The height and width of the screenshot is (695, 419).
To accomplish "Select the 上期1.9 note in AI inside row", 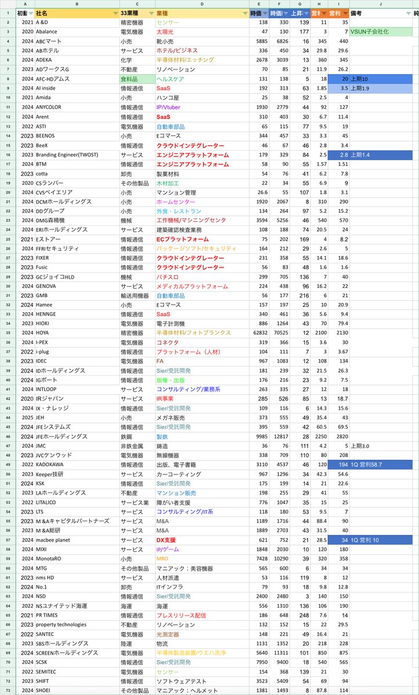I will (x=380, y=88).
